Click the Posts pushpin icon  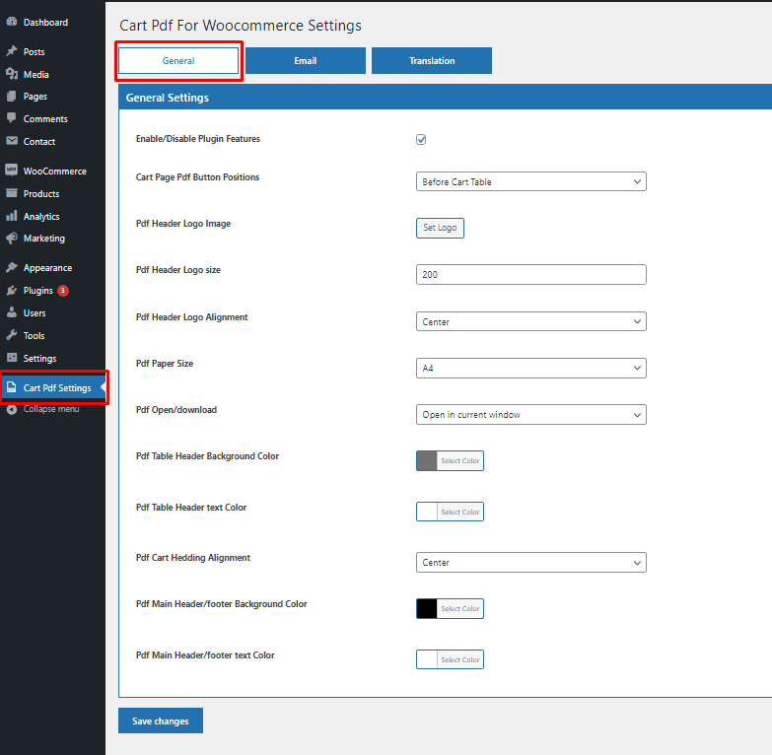[x=11, y=51]
